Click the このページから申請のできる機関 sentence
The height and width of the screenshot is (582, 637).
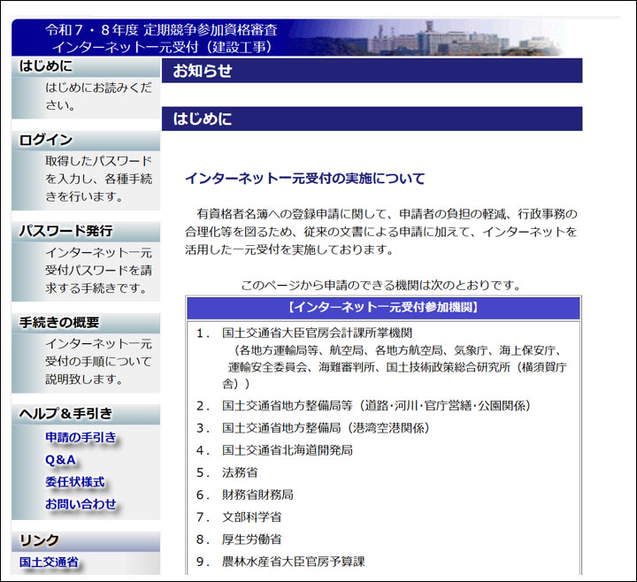pos(380,285)
